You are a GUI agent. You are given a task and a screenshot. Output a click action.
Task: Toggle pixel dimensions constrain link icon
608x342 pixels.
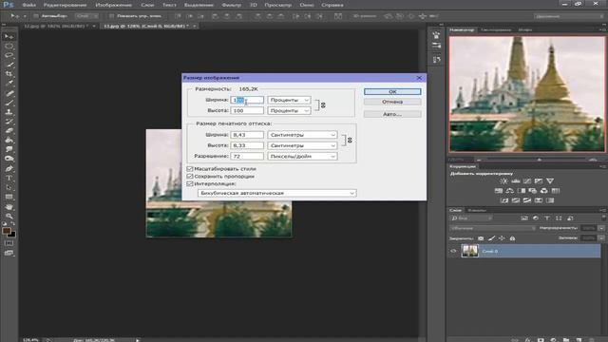coord(323,105)
